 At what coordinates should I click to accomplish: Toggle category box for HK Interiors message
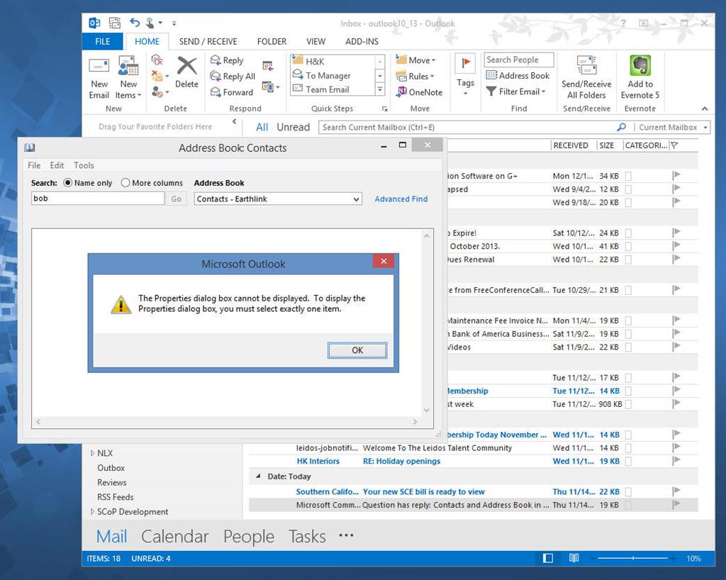628,461
